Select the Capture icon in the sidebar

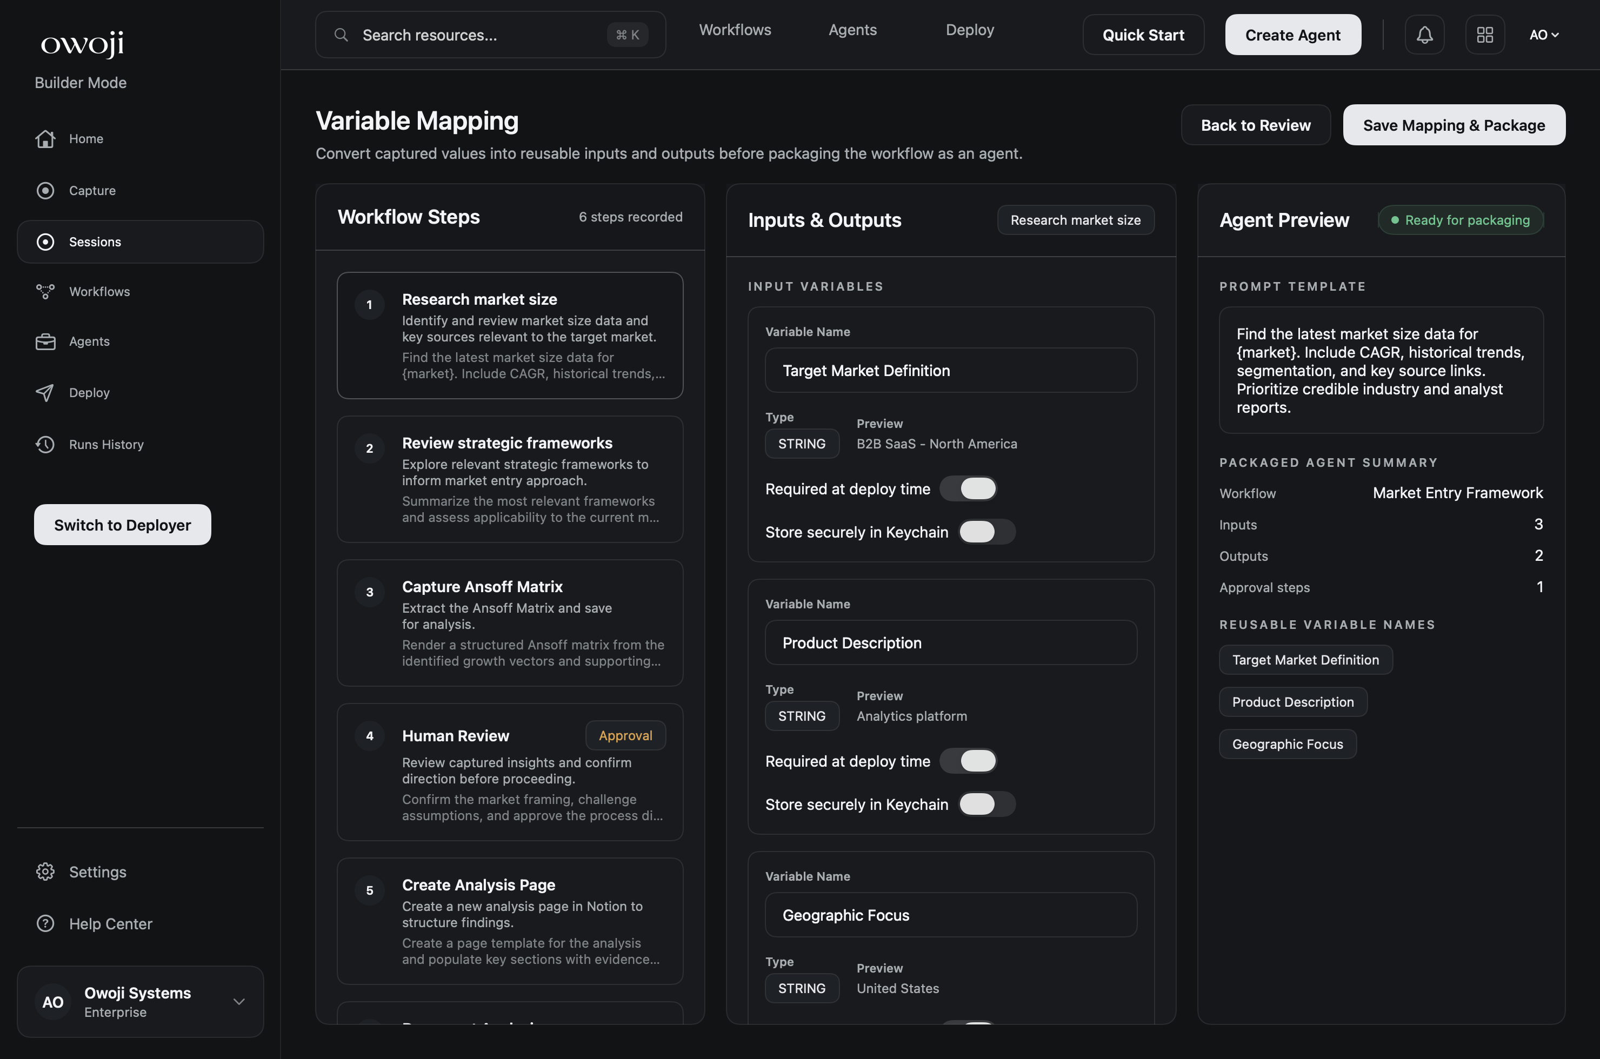click(45, 190)
